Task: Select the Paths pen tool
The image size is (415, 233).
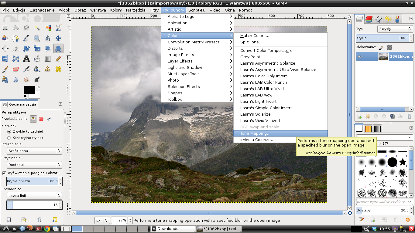Action: (16, 38)
